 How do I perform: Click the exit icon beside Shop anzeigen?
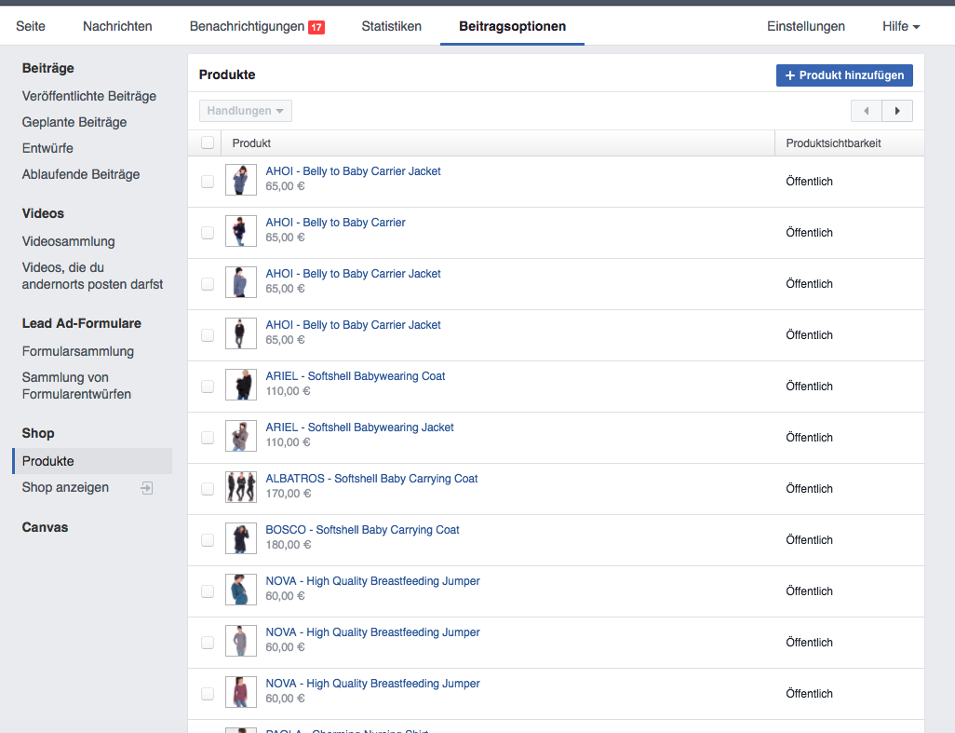(147, 487)
